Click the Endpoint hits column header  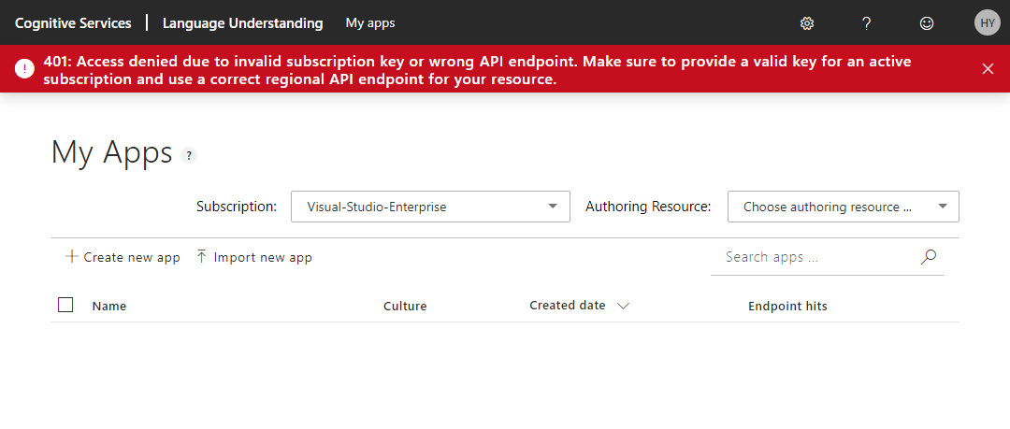[787, 306]
